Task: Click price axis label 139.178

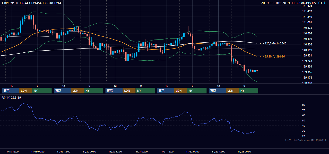Action: pyautogui.click(x=307, y=78)
